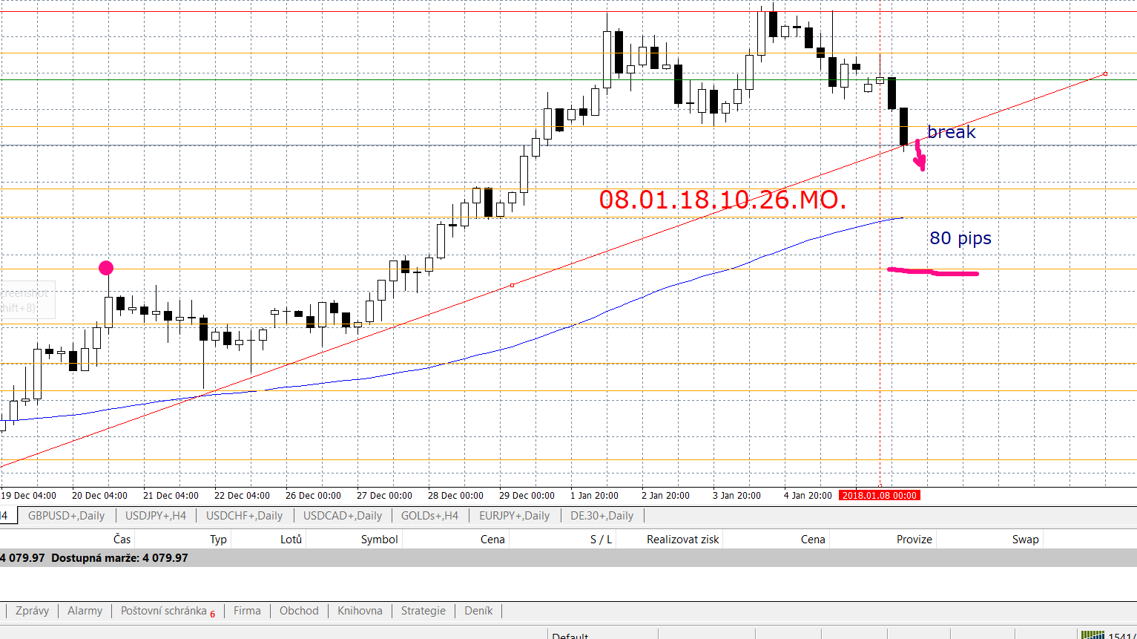Select the EURJPY+,Daily chart tab
Screen dimensions: 1137x639
[x=515, y=515]
